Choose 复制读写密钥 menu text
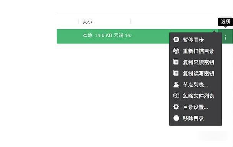 (199, 73)
